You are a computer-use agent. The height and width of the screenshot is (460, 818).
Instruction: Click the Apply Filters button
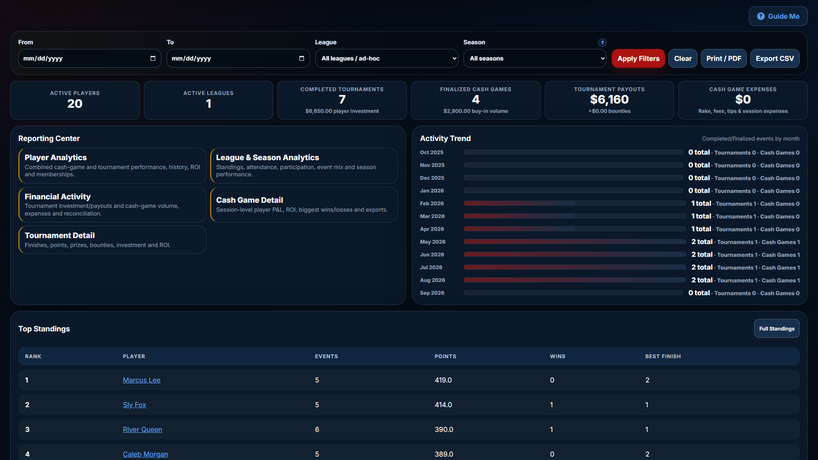tap(638, 58)
